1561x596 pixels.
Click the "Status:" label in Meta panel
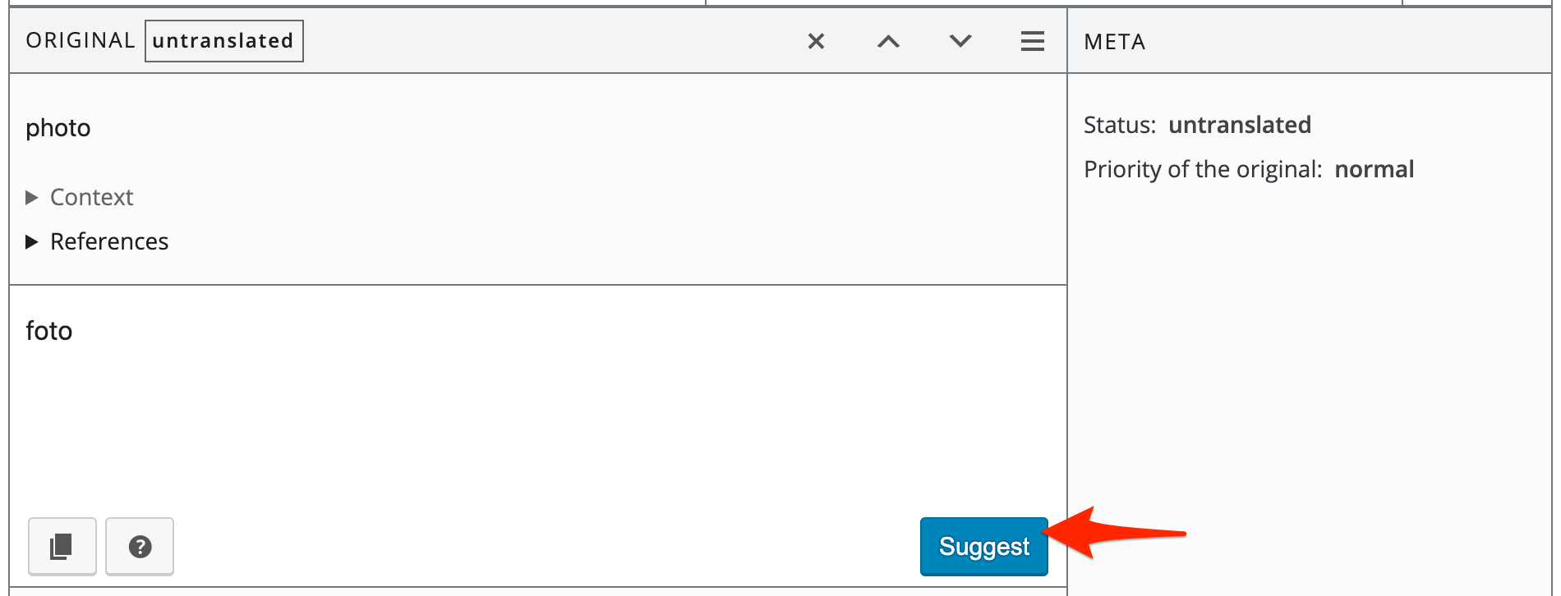1119,125
